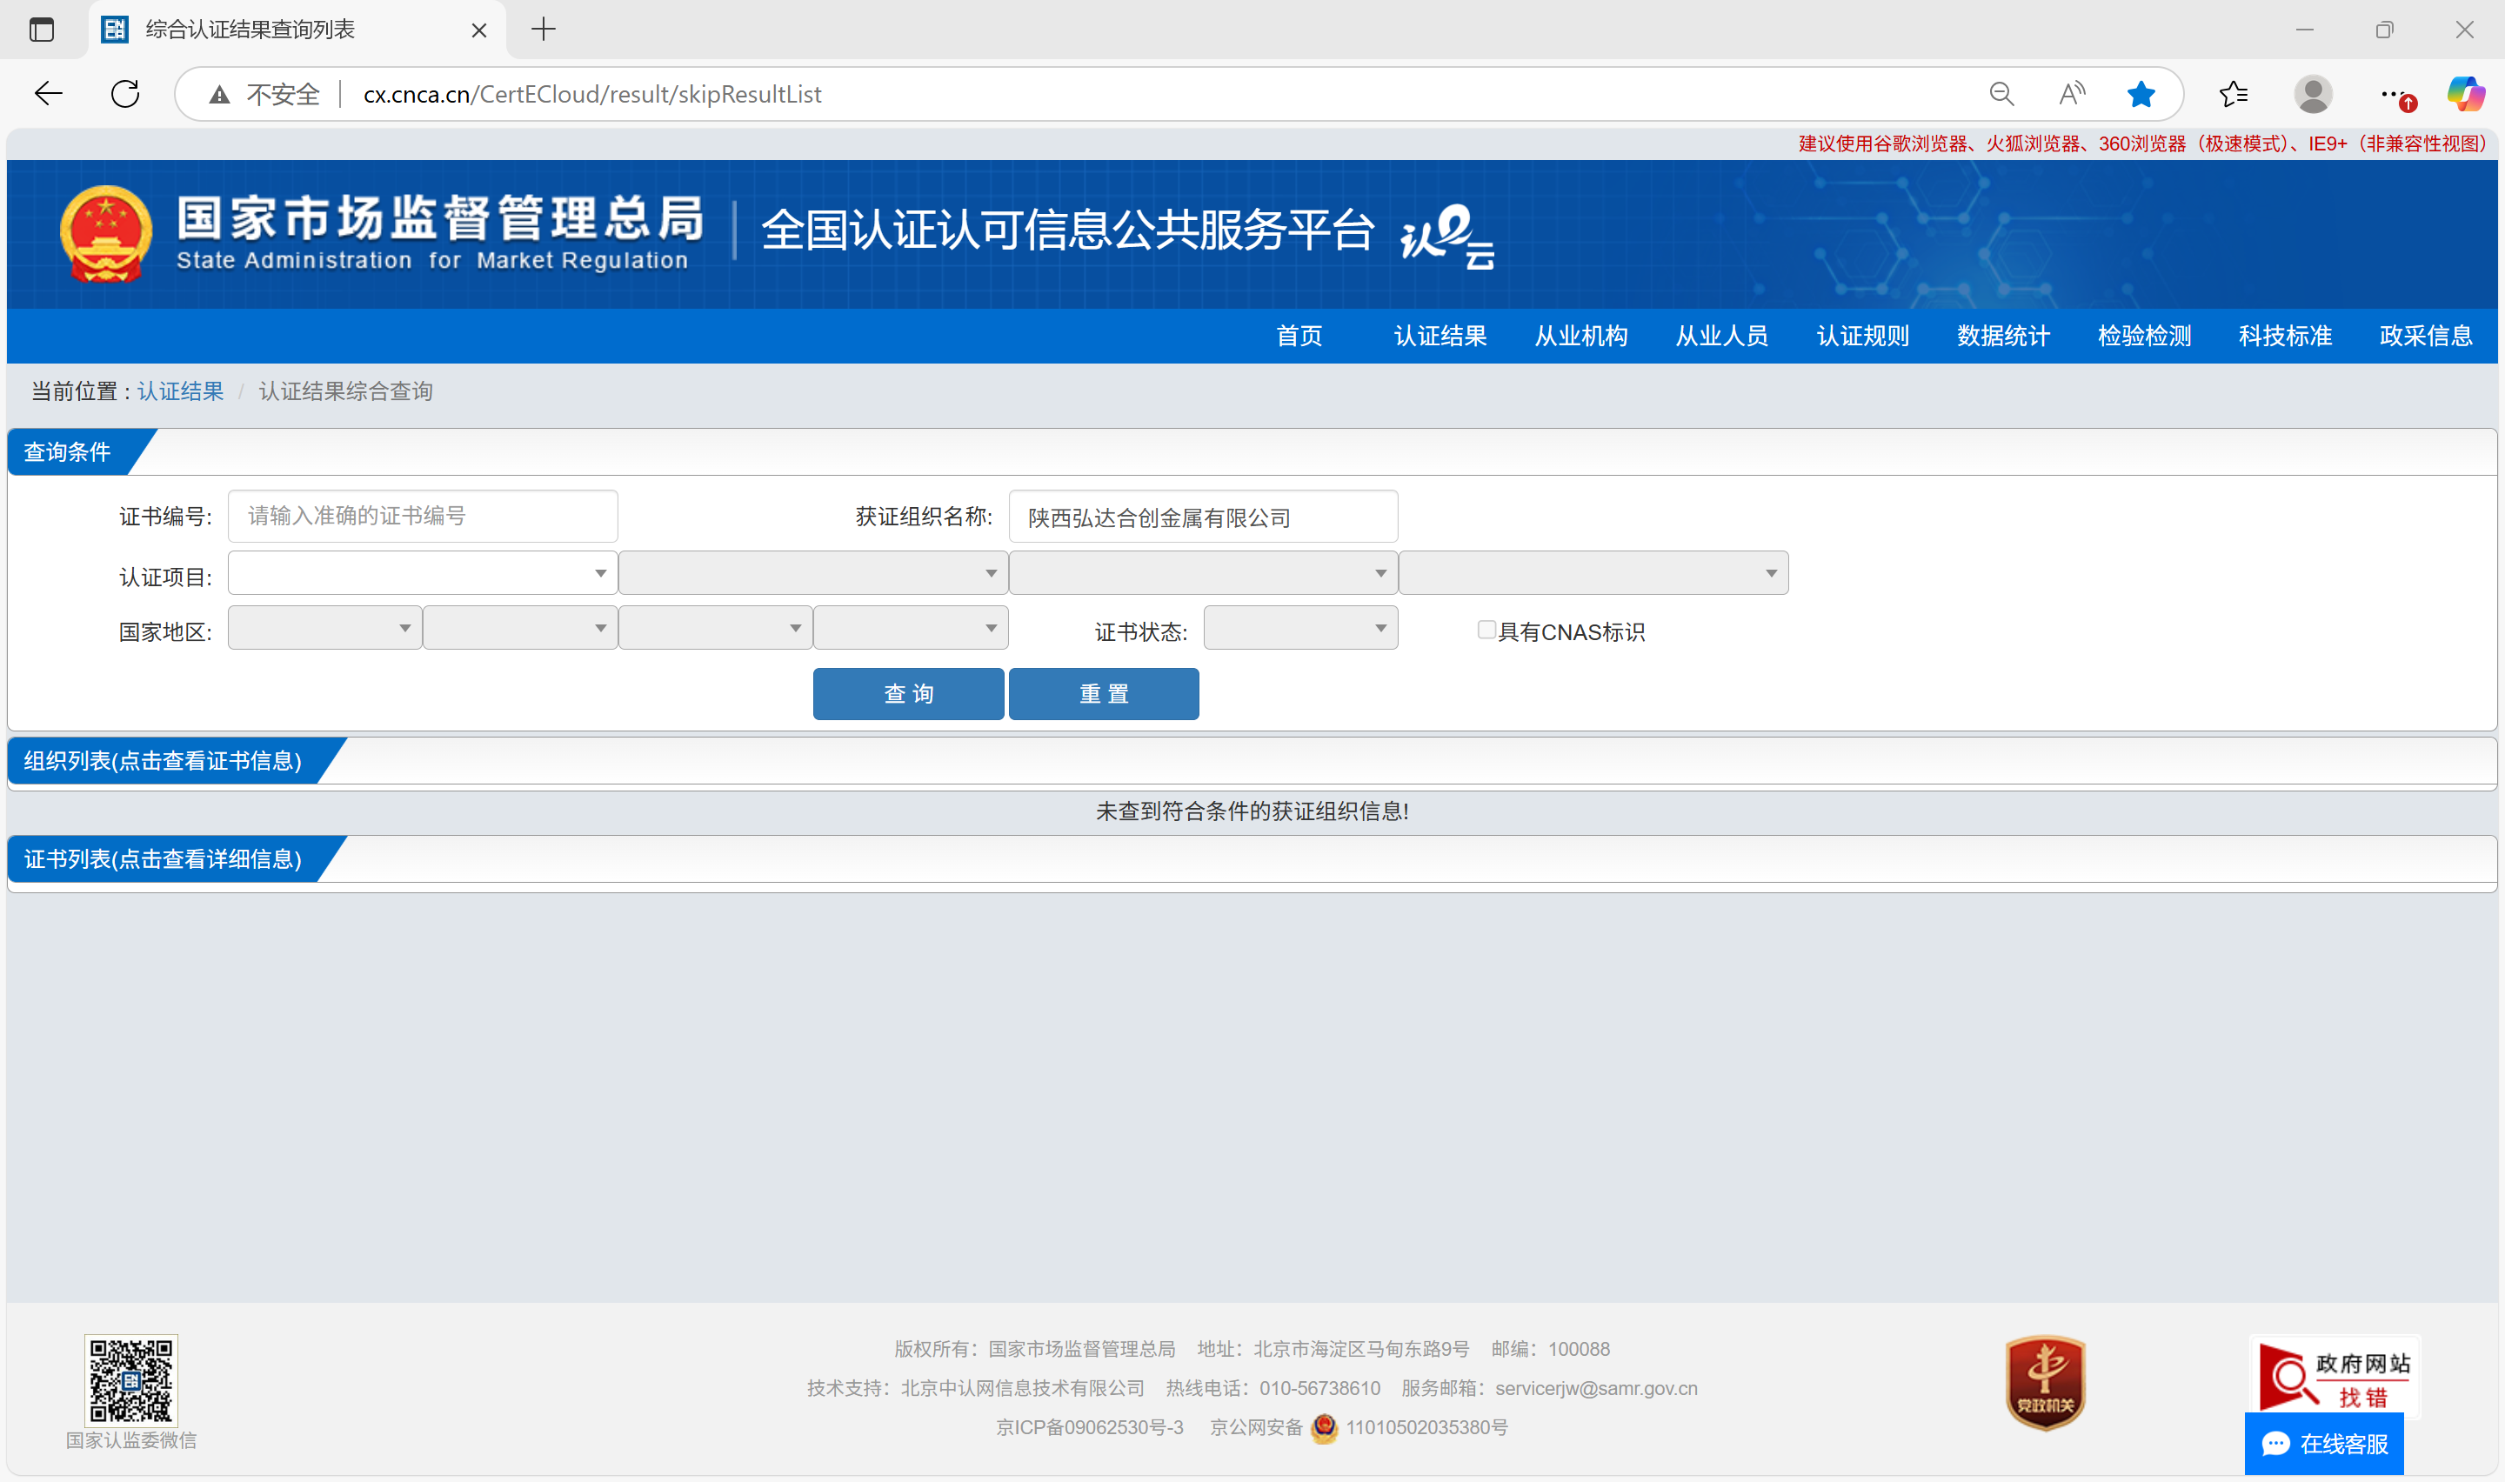
Task: Open the 证书状态 dropdown
Action: [1300, 629]
